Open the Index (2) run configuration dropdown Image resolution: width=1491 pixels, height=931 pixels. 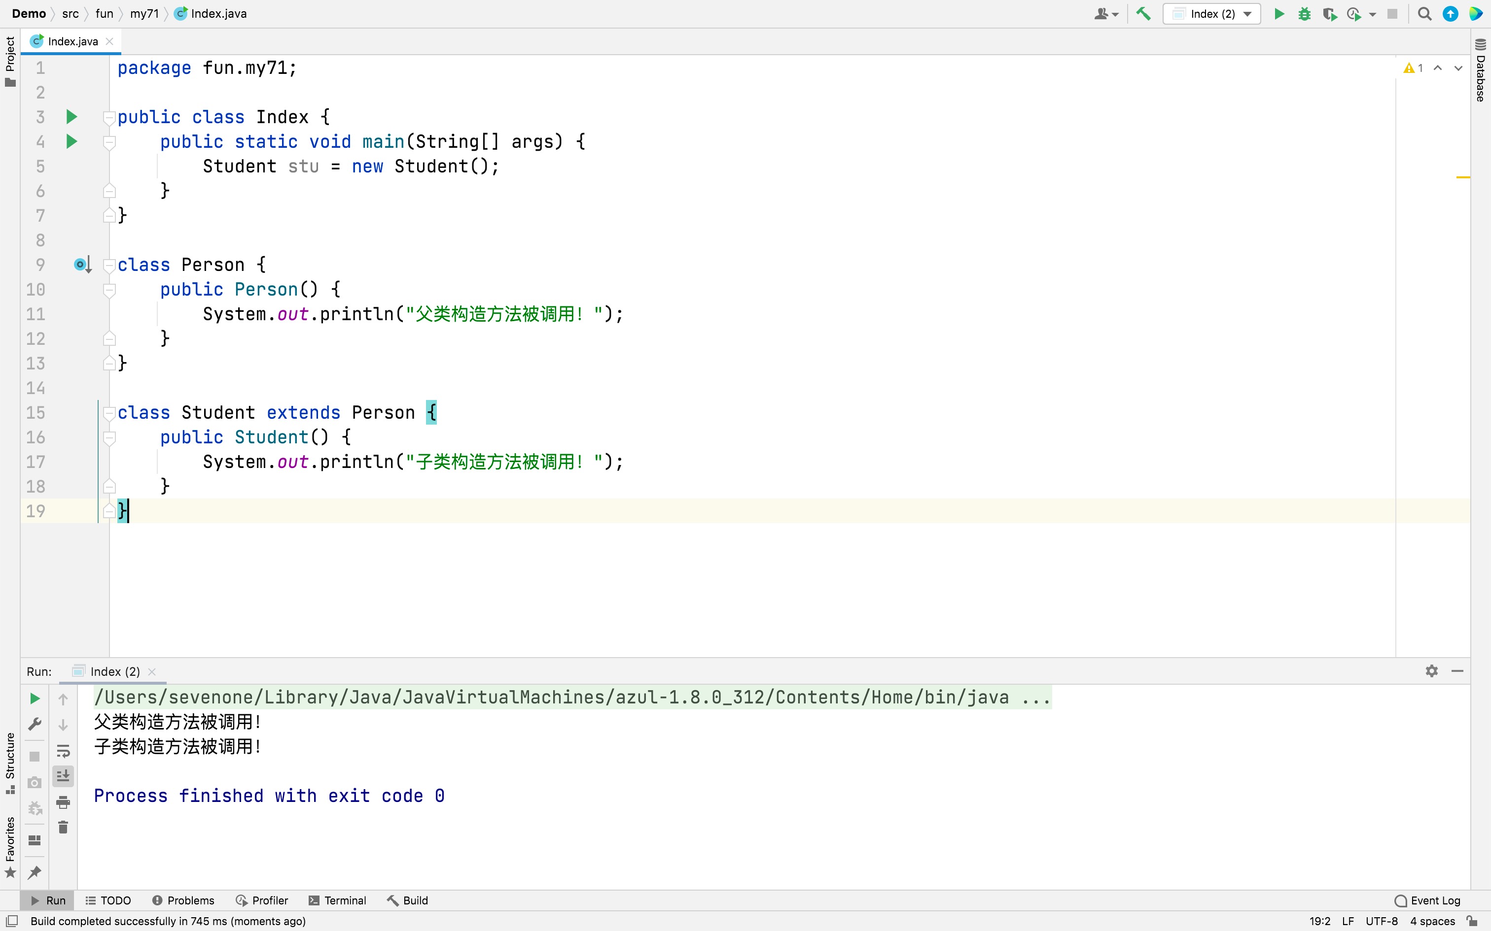pos(1211,14)
